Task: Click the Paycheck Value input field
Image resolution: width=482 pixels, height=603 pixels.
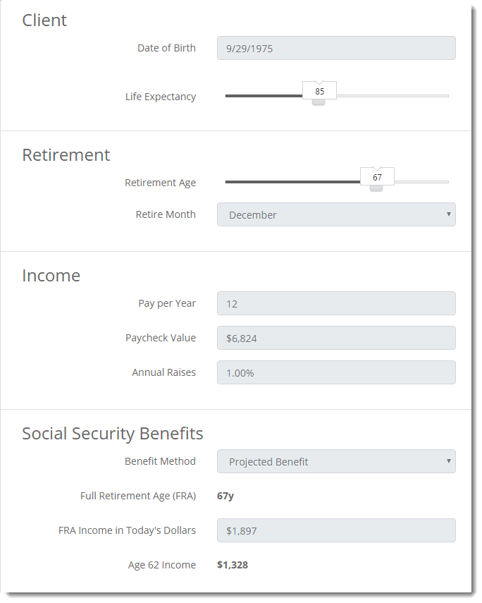Action: pos(336,338)
